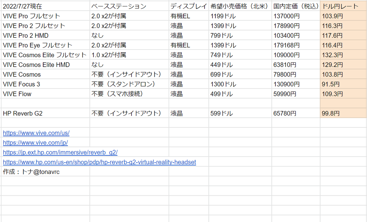Select the price cell '1300ドル'
This screenshot has width=367, height=222.
click(240, 84)
